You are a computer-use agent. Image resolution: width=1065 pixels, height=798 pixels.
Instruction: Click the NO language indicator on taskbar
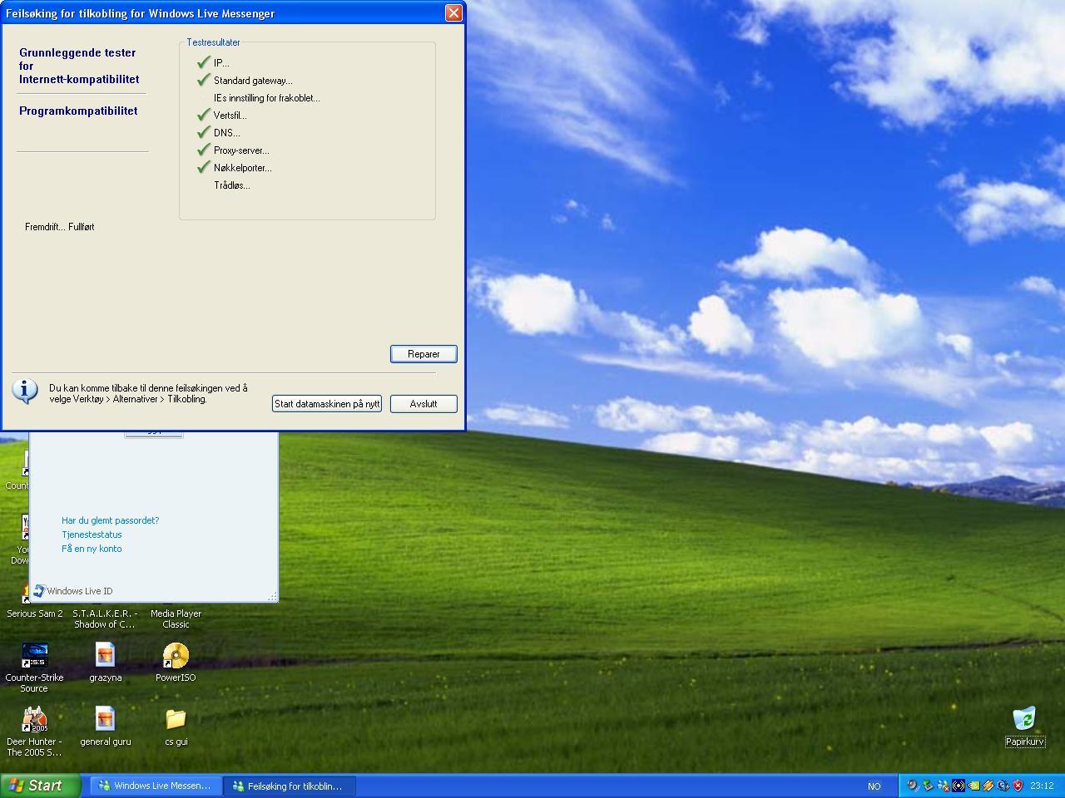tap(874, 786)
